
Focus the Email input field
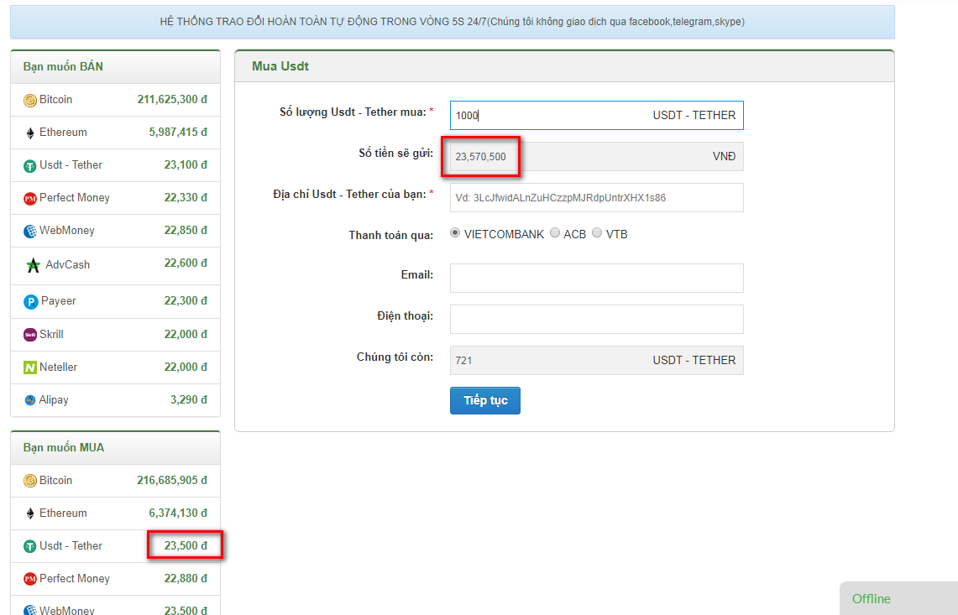(x=596, y=279)
